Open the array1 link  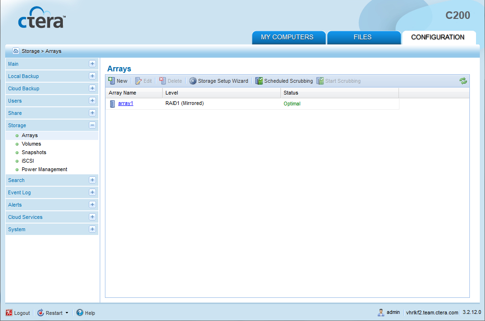point(126,103)
